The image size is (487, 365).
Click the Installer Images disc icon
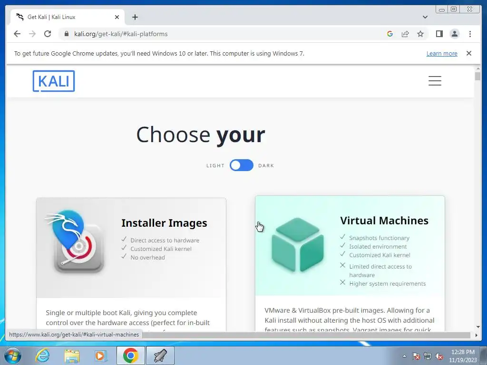76,241
